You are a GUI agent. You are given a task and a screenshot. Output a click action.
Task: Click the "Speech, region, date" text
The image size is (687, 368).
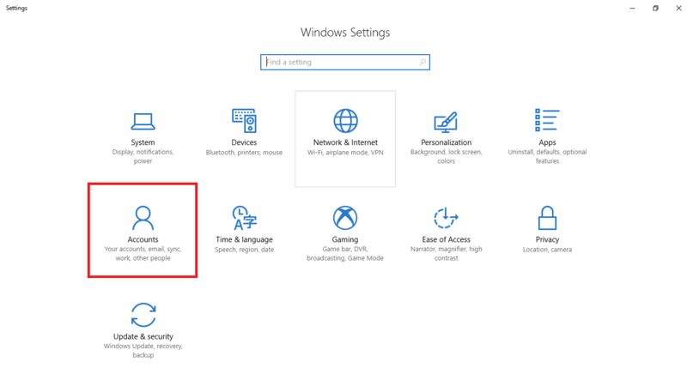[x=244, y=250]
